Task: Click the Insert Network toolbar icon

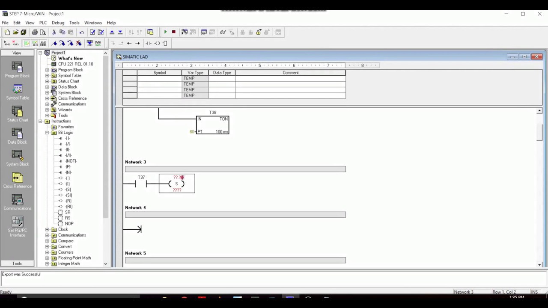Action: point(7,43)
